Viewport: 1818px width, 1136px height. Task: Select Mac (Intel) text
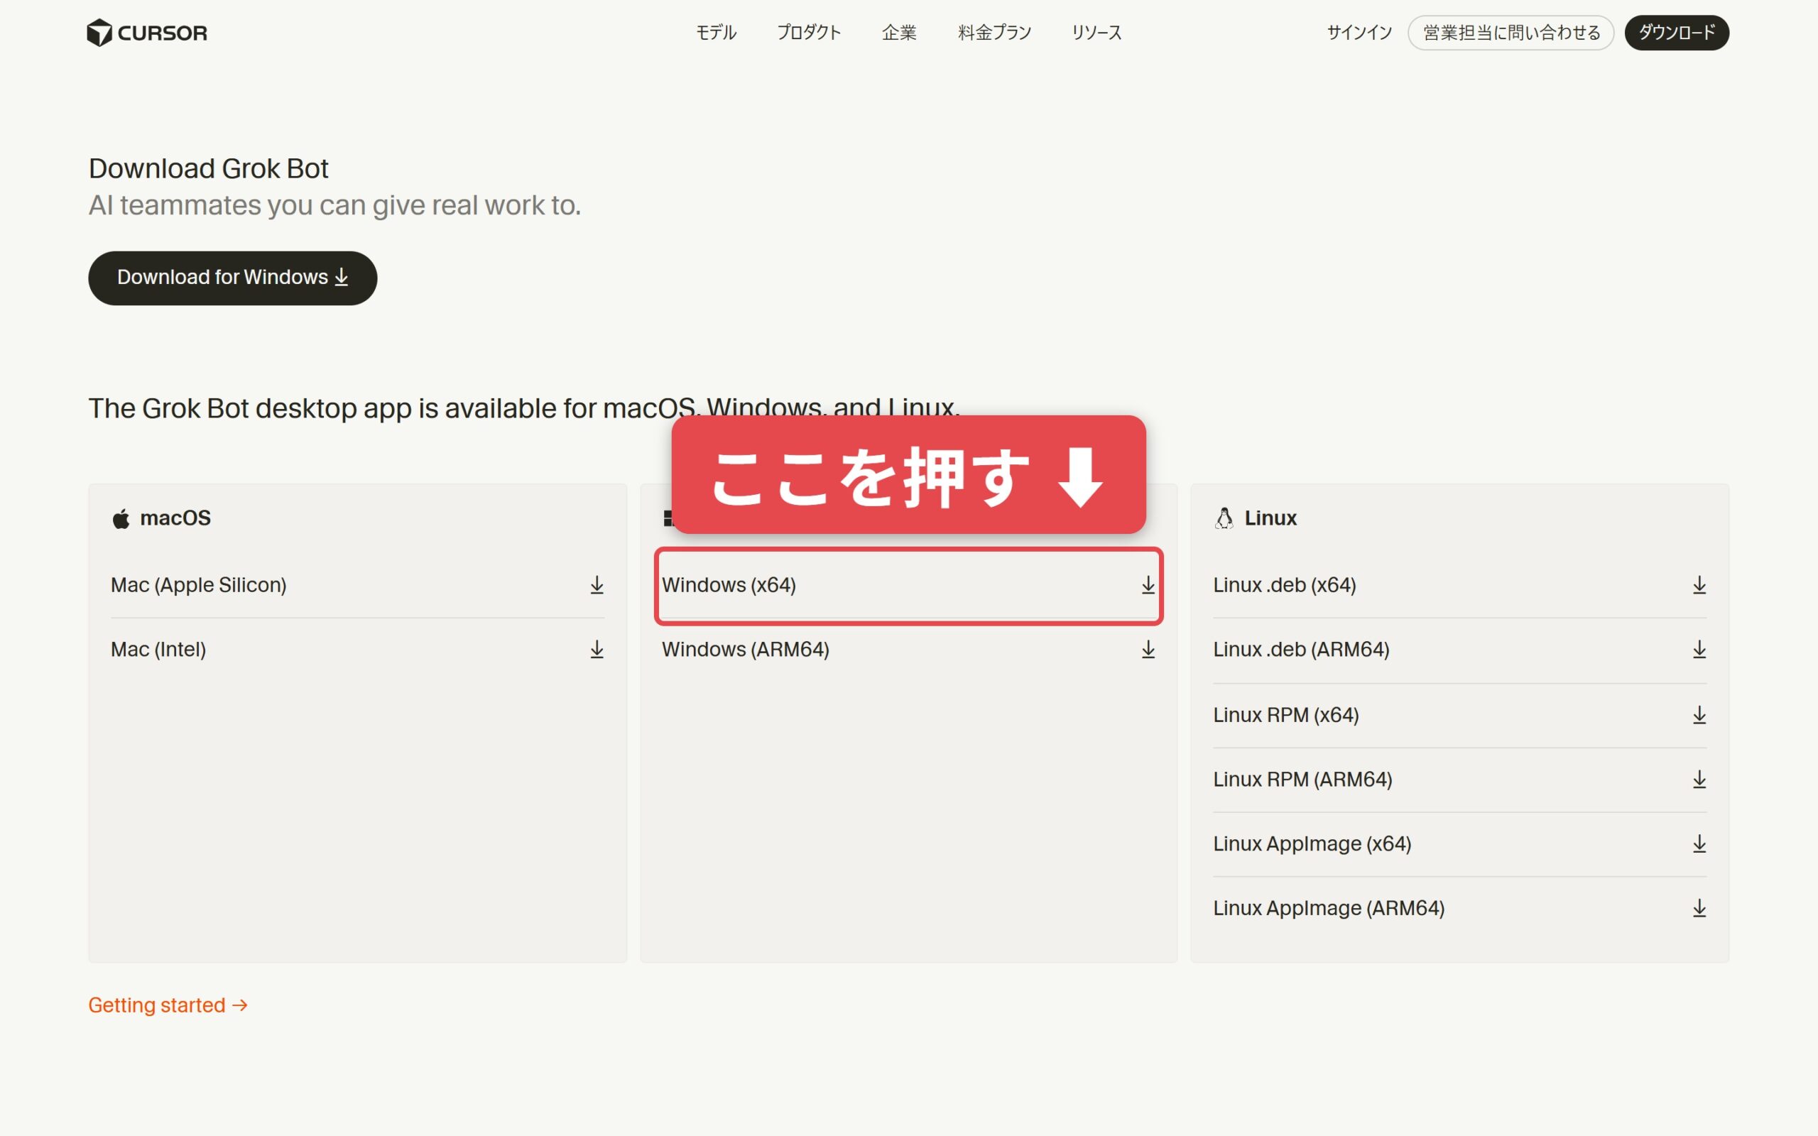[x=158, y=650]
